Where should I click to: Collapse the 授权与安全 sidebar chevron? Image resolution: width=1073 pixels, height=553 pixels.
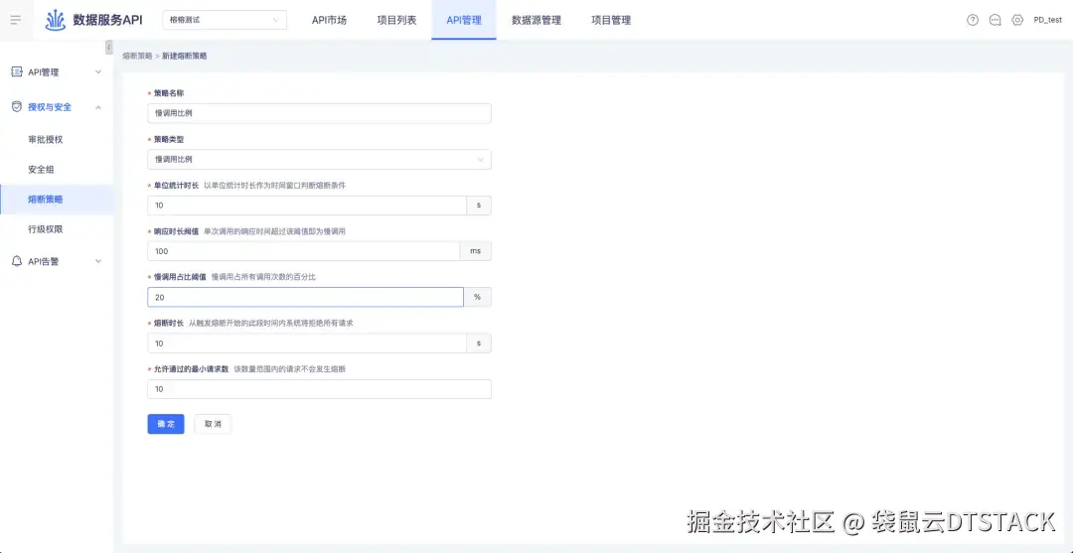pyautogui.click(x=98, y=106)
